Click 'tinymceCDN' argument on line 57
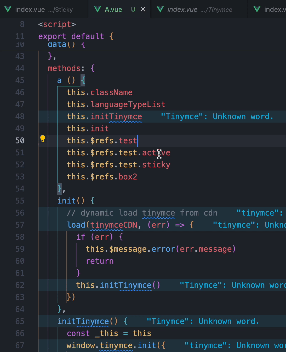286x352 pixels. 114,225
